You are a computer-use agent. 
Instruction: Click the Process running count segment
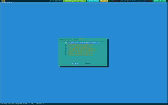click(x=93, y=1)
